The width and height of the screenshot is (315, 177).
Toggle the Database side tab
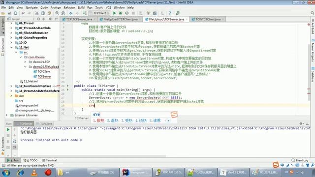pyautogui.click(x=313, y=74)
